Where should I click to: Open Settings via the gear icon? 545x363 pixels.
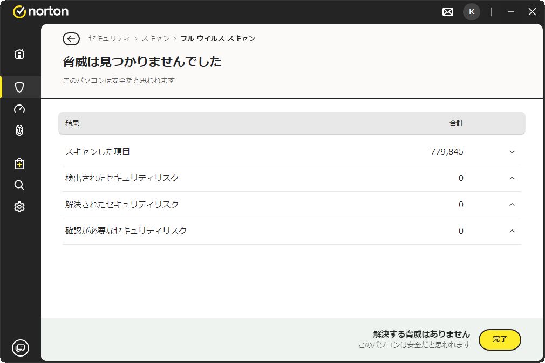pos(19,207)
